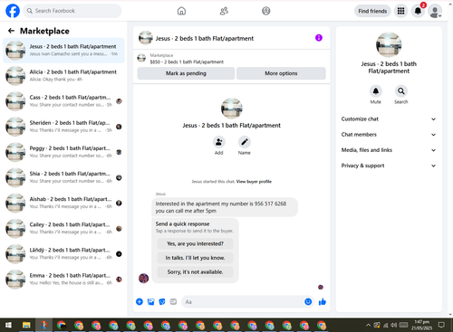Open the Home feed icon

[181, 11]
